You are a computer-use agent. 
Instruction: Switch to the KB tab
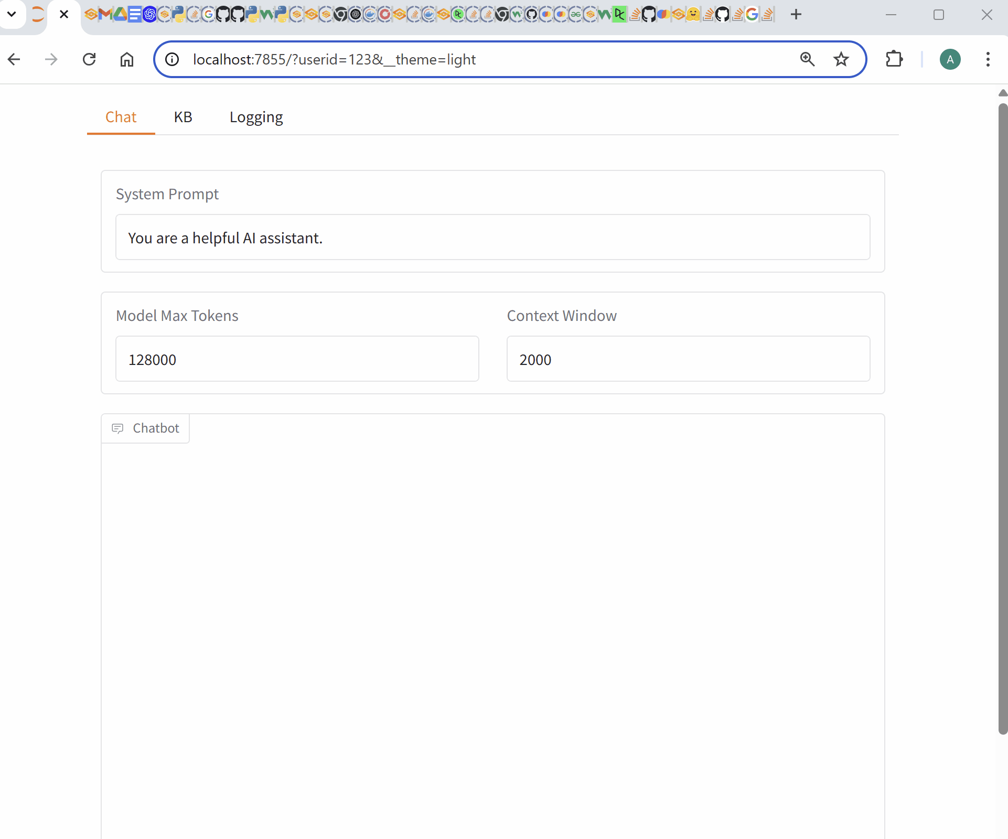(x=183, y=117)
